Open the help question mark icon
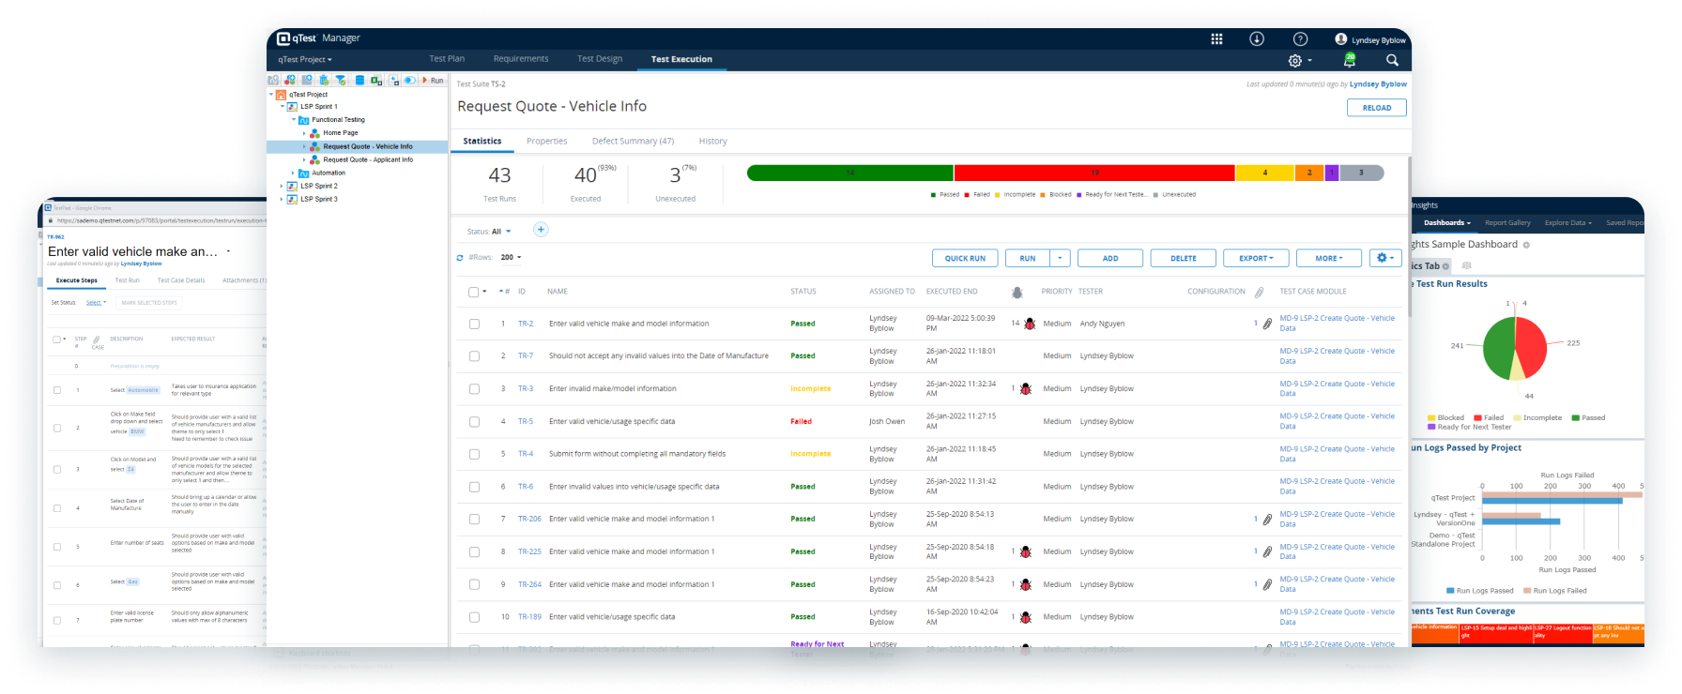1682x694 pixels. tap(1300, 39)
